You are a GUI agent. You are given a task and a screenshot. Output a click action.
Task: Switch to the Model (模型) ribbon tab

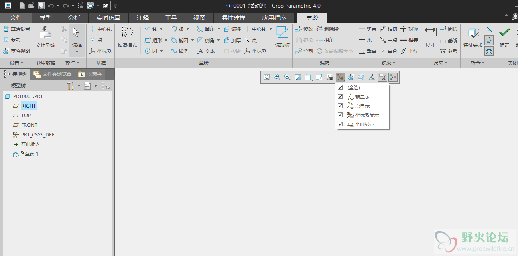click(46, 18)
